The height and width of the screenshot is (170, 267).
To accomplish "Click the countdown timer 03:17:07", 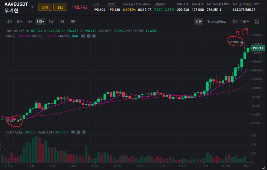I will [144, 10].
